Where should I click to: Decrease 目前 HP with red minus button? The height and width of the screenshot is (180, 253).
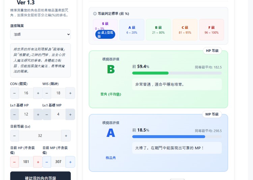pyautogui.click(x=15, y=162)
